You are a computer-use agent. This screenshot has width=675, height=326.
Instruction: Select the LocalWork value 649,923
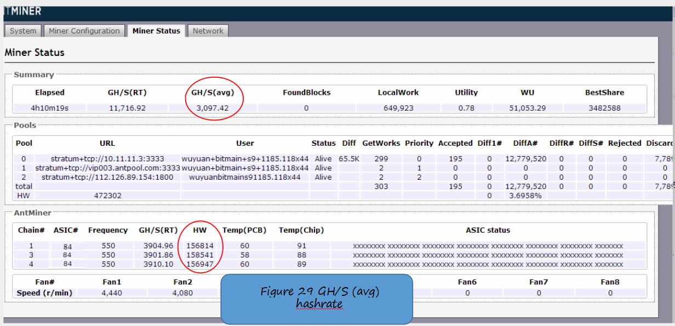click(398, 108)
